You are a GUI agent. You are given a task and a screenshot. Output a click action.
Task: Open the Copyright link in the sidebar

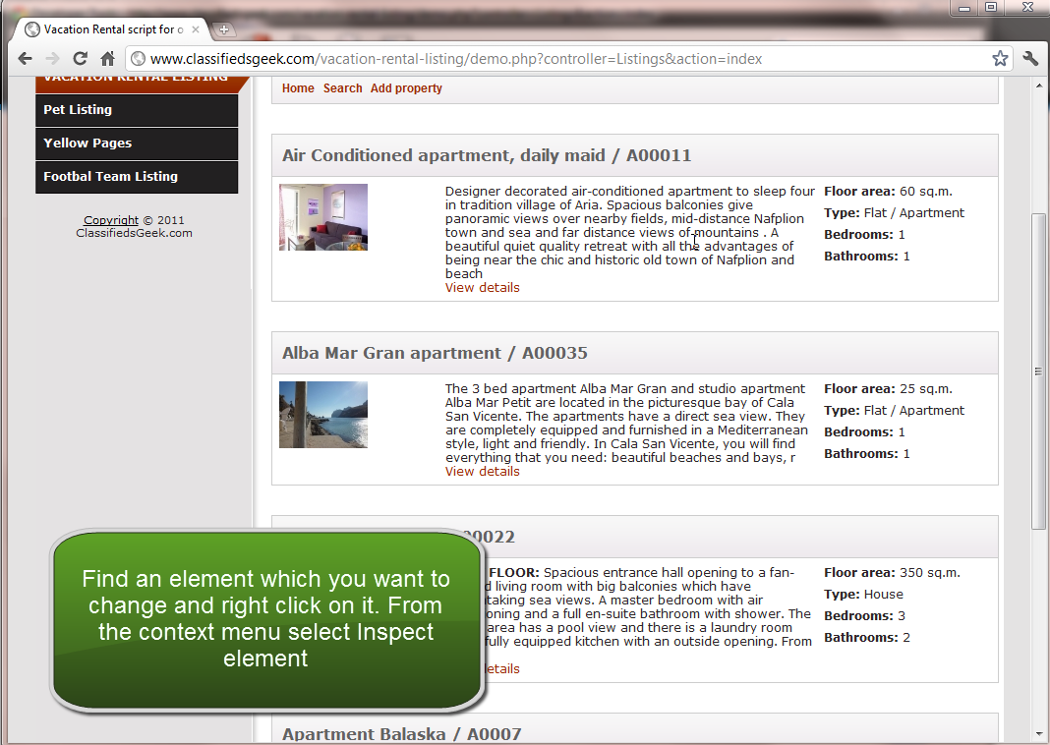[111, 220]
